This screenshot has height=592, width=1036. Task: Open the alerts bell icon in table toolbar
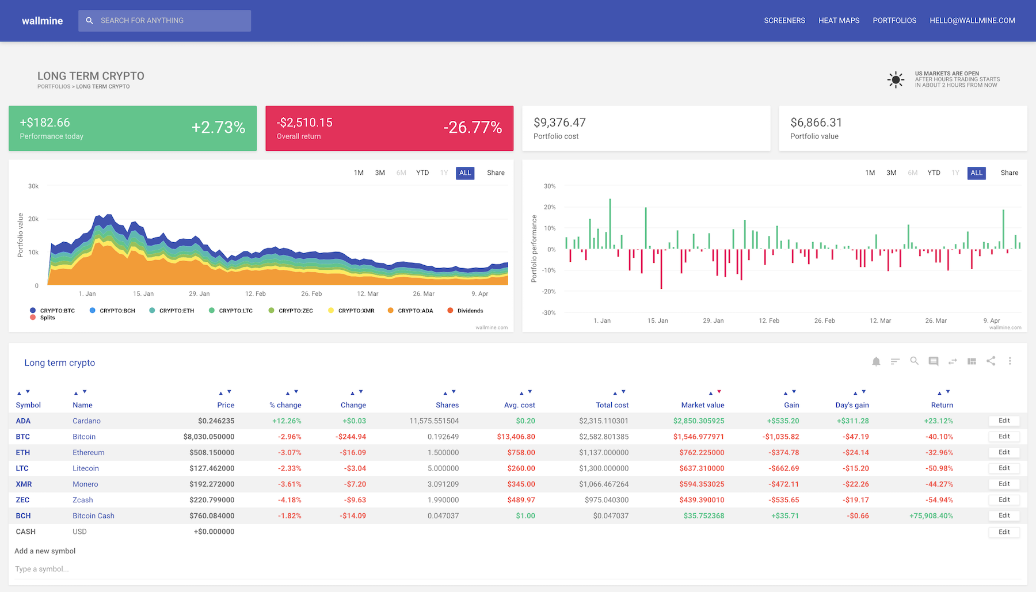876,361
